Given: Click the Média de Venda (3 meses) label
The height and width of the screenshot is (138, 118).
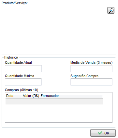Looking at the screenshot, I should [91, 62].
